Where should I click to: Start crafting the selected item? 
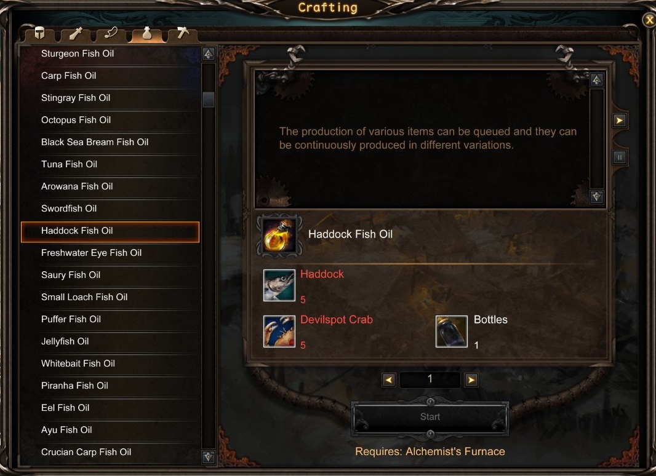[430, 416]
